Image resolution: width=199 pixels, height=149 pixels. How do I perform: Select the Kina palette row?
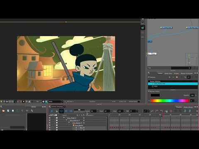coord(173,86)
